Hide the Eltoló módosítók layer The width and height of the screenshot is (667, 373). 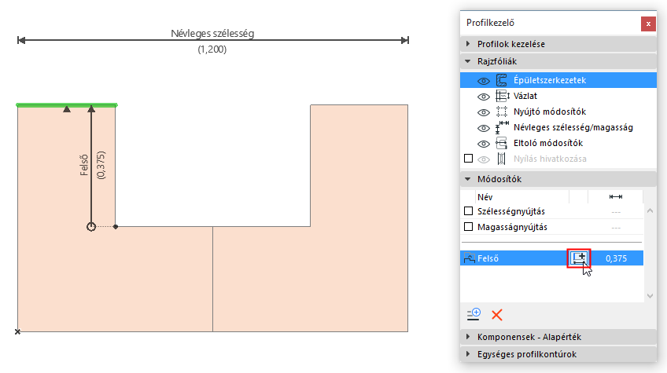click(x=483, y=144)
